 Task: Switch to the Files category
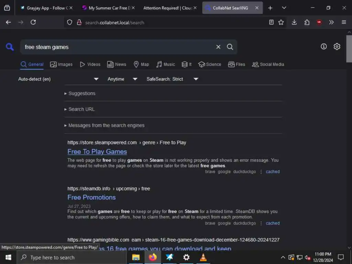(236, 64)
